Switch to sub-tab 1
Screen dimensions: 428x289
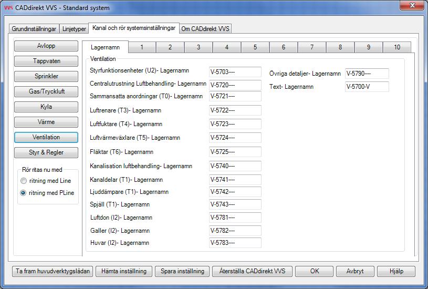click(142, 47)
